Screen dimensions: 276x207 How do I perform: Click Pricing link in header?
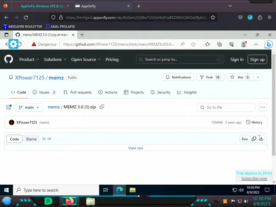click(x=112, y=59)
